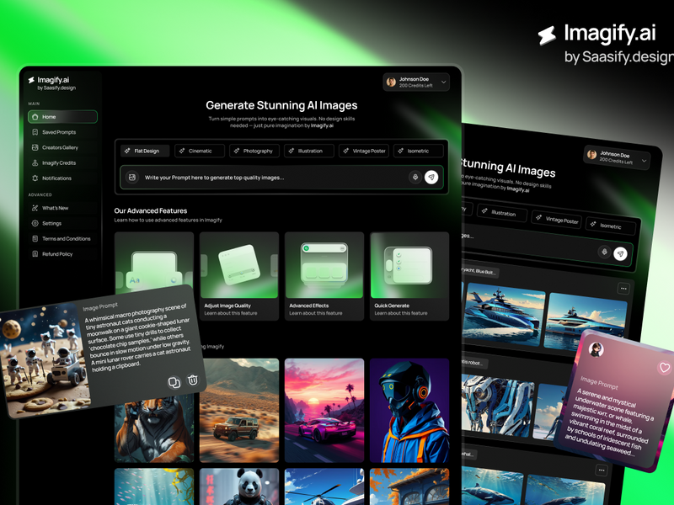Image resolution: width=674 pixels, height=505 pixels.
Task: Click Johnson Doe avatar in front window
Action: point(391,82)
